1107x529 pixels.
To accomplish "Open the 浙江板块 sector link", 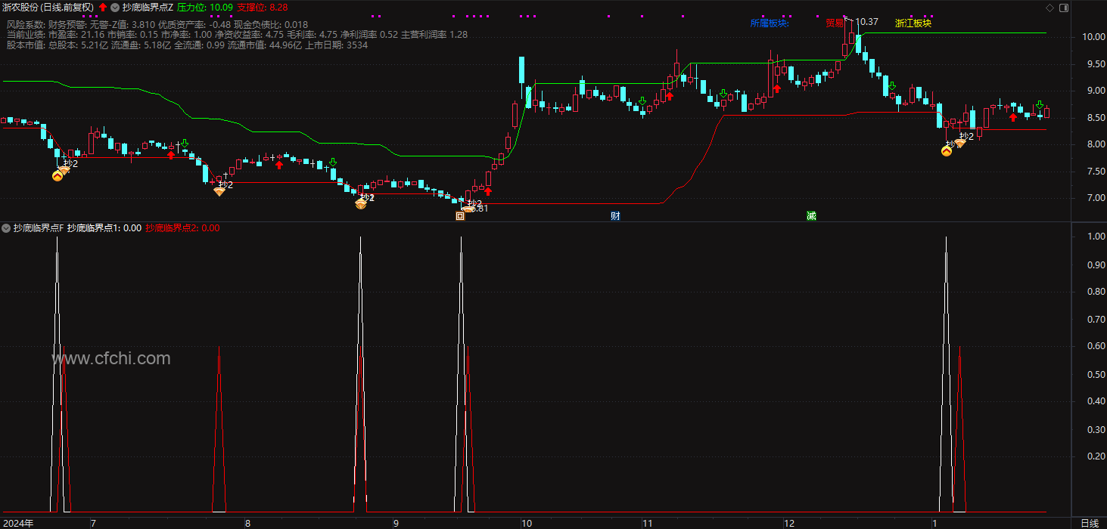I will pyautogui.click(x=913, y=23).
